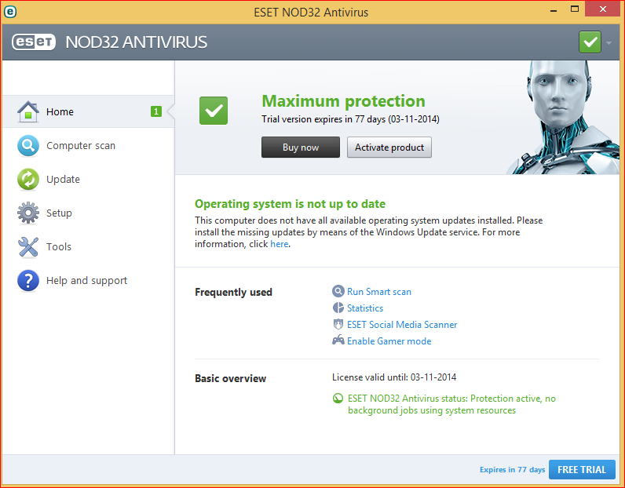Click 'Expires in 77 days' text
Viewport: 625px width, 488px height.
pyautogui.click(x=512, y=470)
